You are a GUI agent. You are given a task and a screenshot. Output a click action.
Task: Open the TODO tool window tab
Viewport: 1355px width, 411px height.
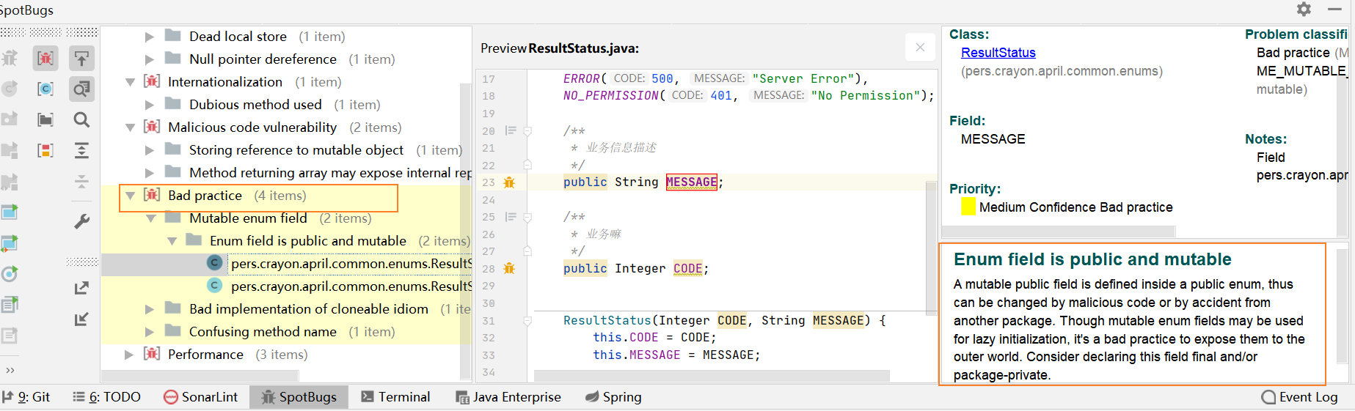pos(107,397)
